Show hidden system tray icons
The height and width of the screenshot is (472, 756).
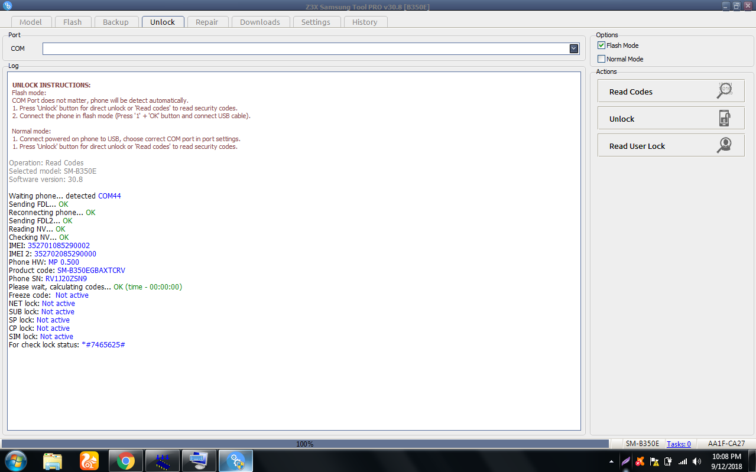(x=611, y=461)
